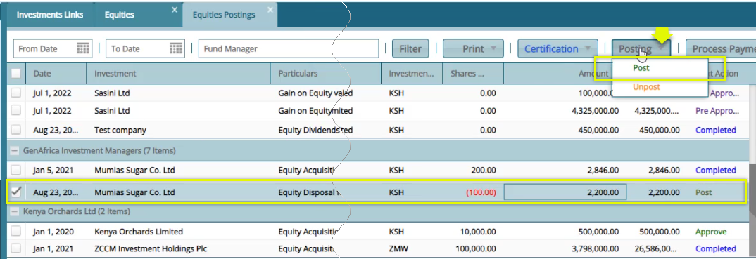Sort by the Shares column header

[x=473, y=74]
